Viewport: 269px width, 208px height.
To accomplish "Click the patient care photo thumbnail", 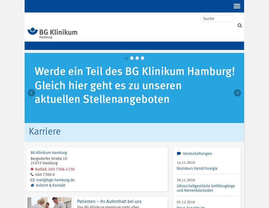I will point(49,203).
